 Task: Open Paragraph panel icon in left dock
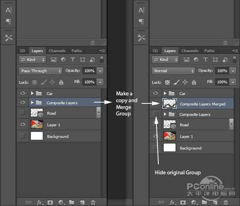click(x=8, y=21)
